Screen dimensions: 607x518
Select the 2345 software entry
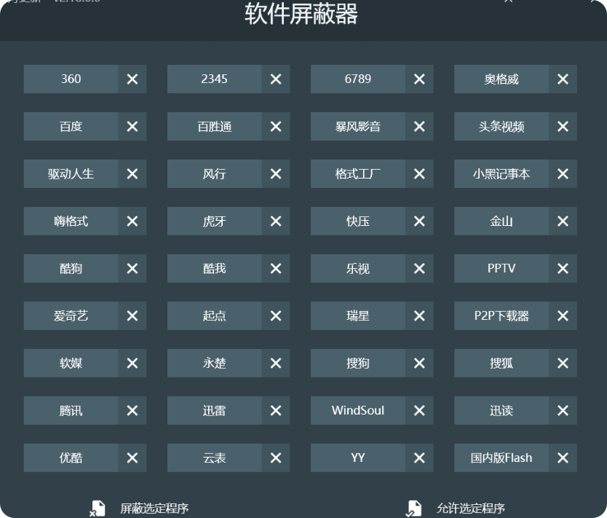point(214,79)
